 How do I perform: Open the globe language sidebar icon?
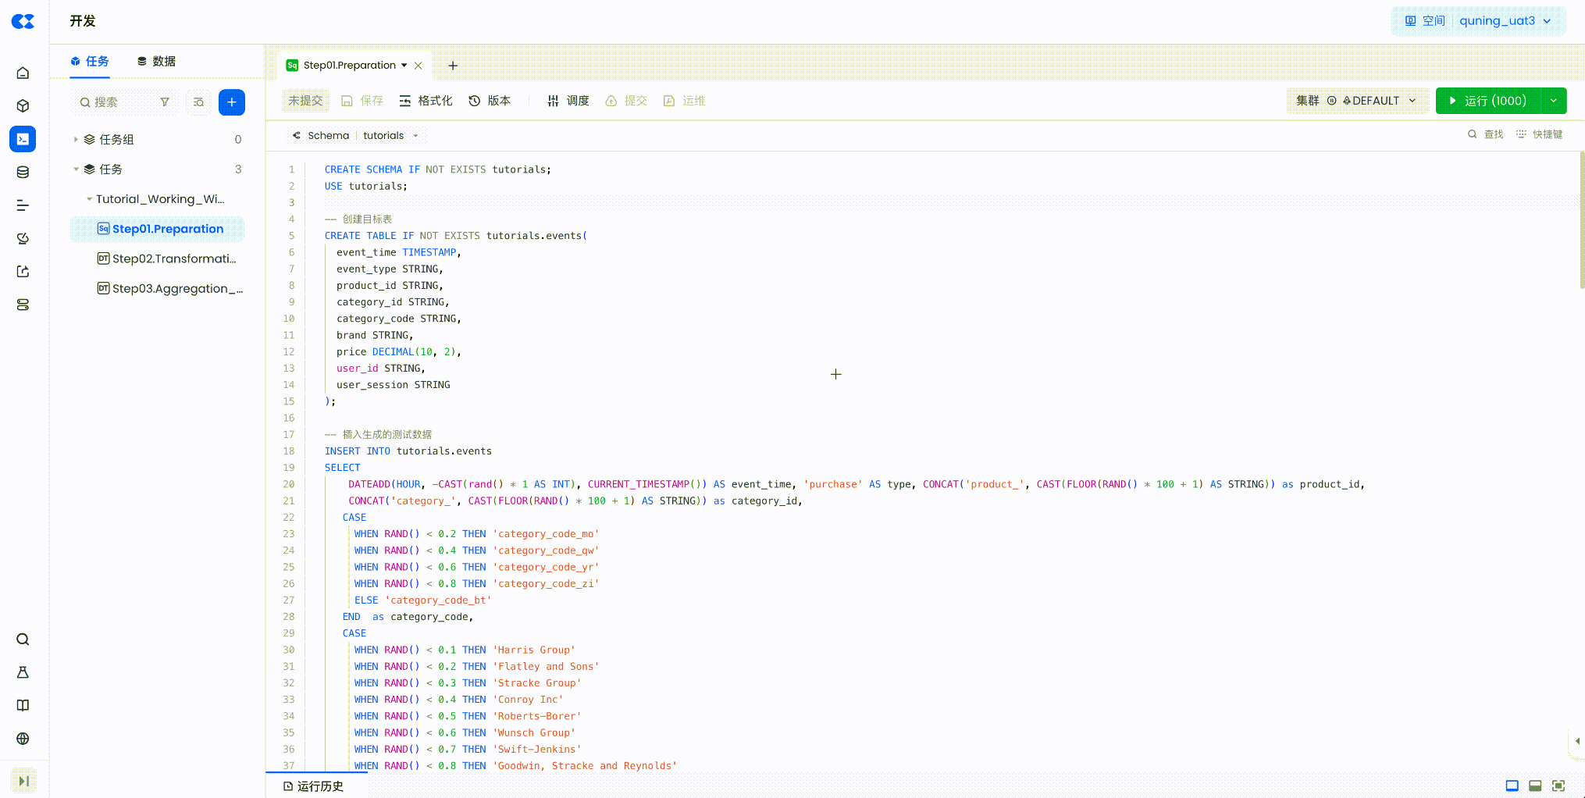[x=23, y=739]
